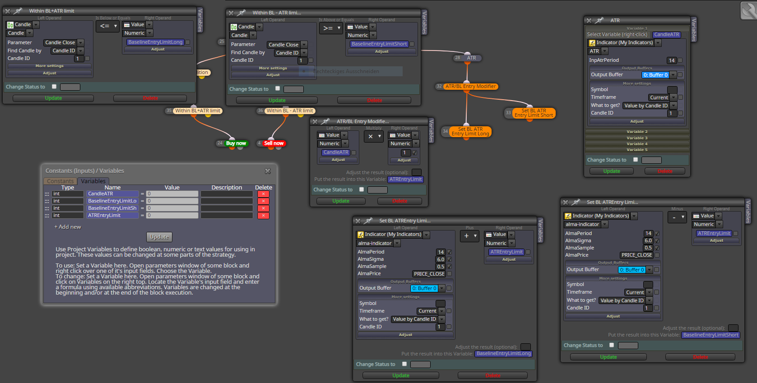This screenshot has width=757, height=383.
Task: Switch to the Constants tab
Action: click(x=60, y=181)
